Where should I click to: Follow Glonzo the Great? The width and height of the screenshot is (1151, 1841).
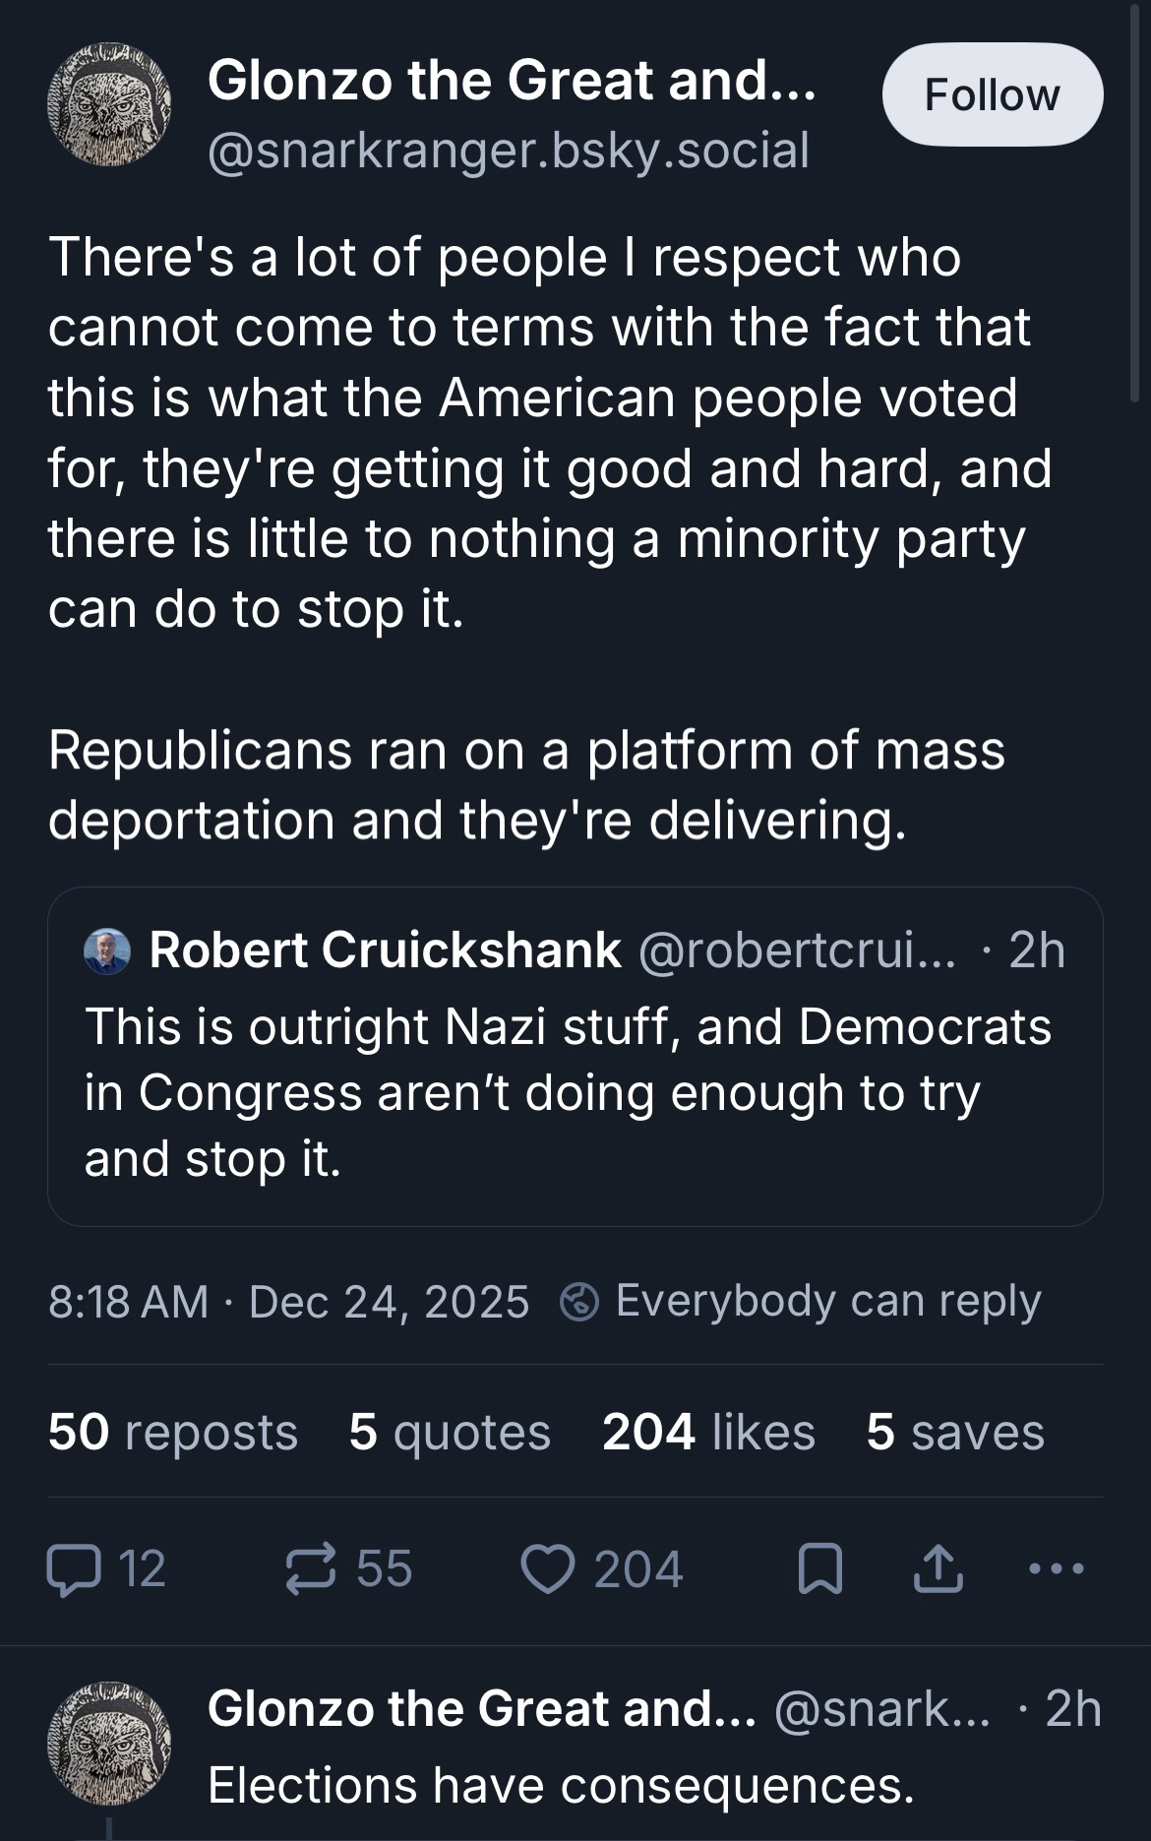coord(992,95)
